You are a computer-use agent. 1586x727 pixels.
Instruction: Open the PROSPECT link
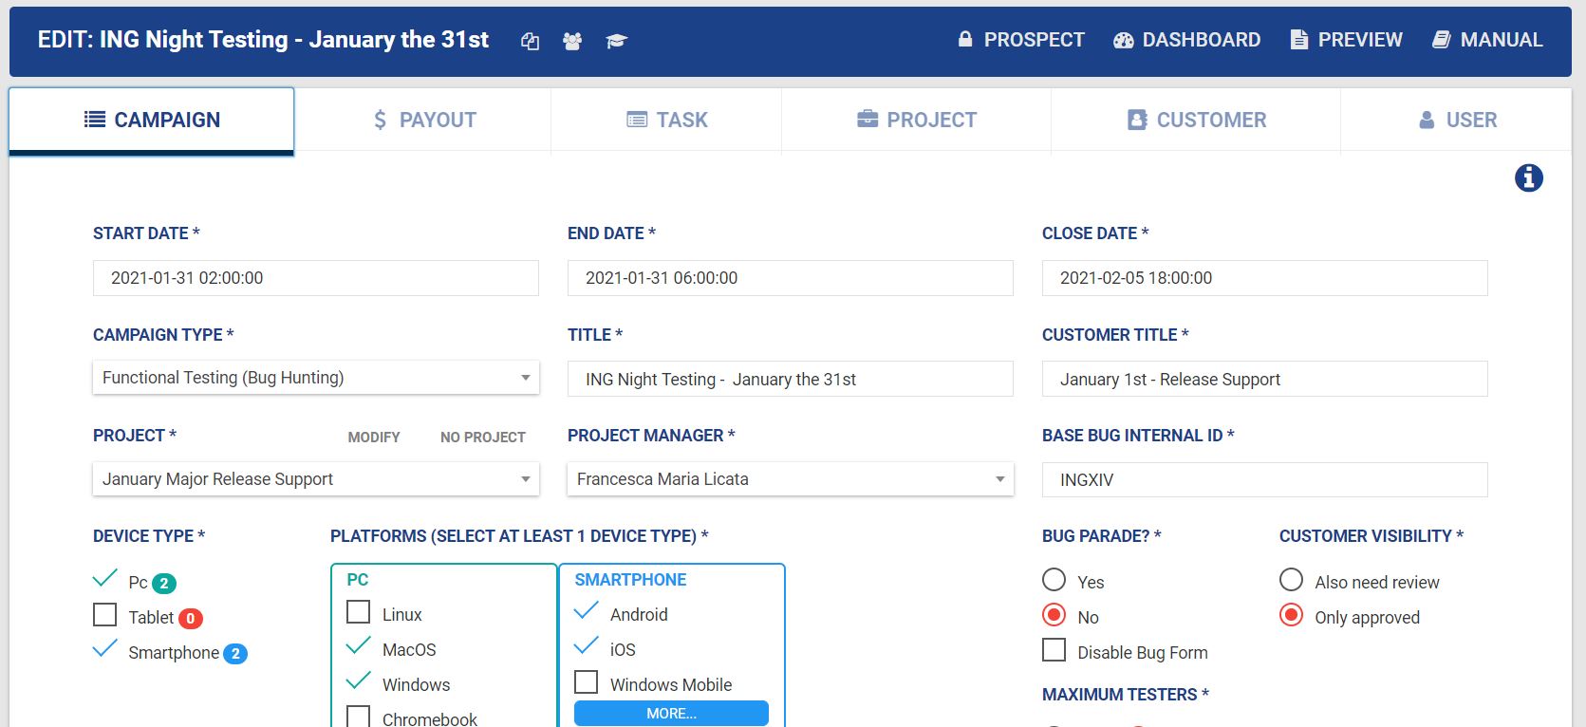tap(1021, 40)
